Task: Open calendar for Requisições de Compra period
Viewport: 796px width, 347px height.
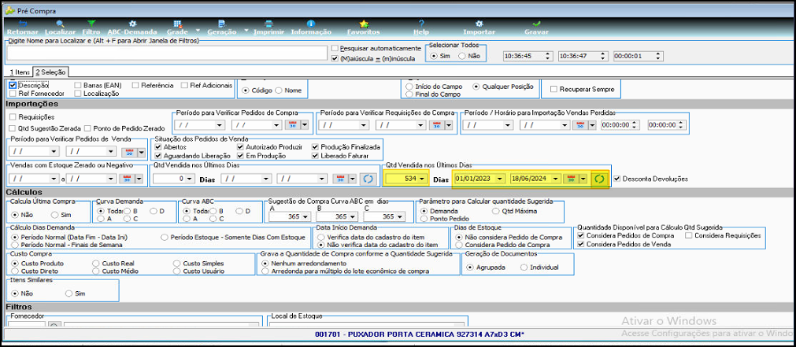Action: [x=438, y=125]
